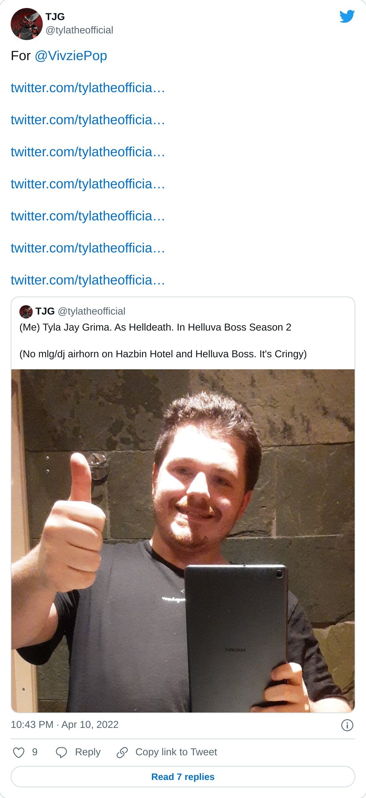
Task: Click the chain link copy icon
Action: pos(122,753)
